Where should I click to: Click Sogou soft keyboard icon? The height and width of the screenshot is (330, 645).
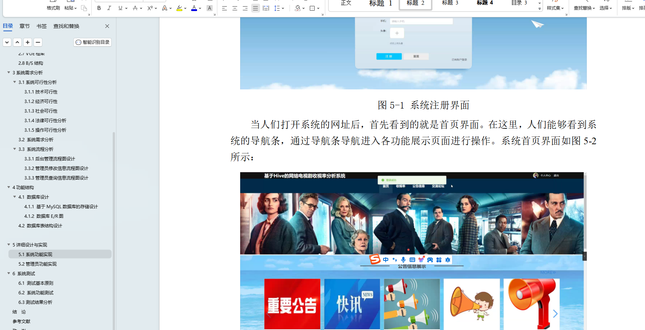[412, 260]
